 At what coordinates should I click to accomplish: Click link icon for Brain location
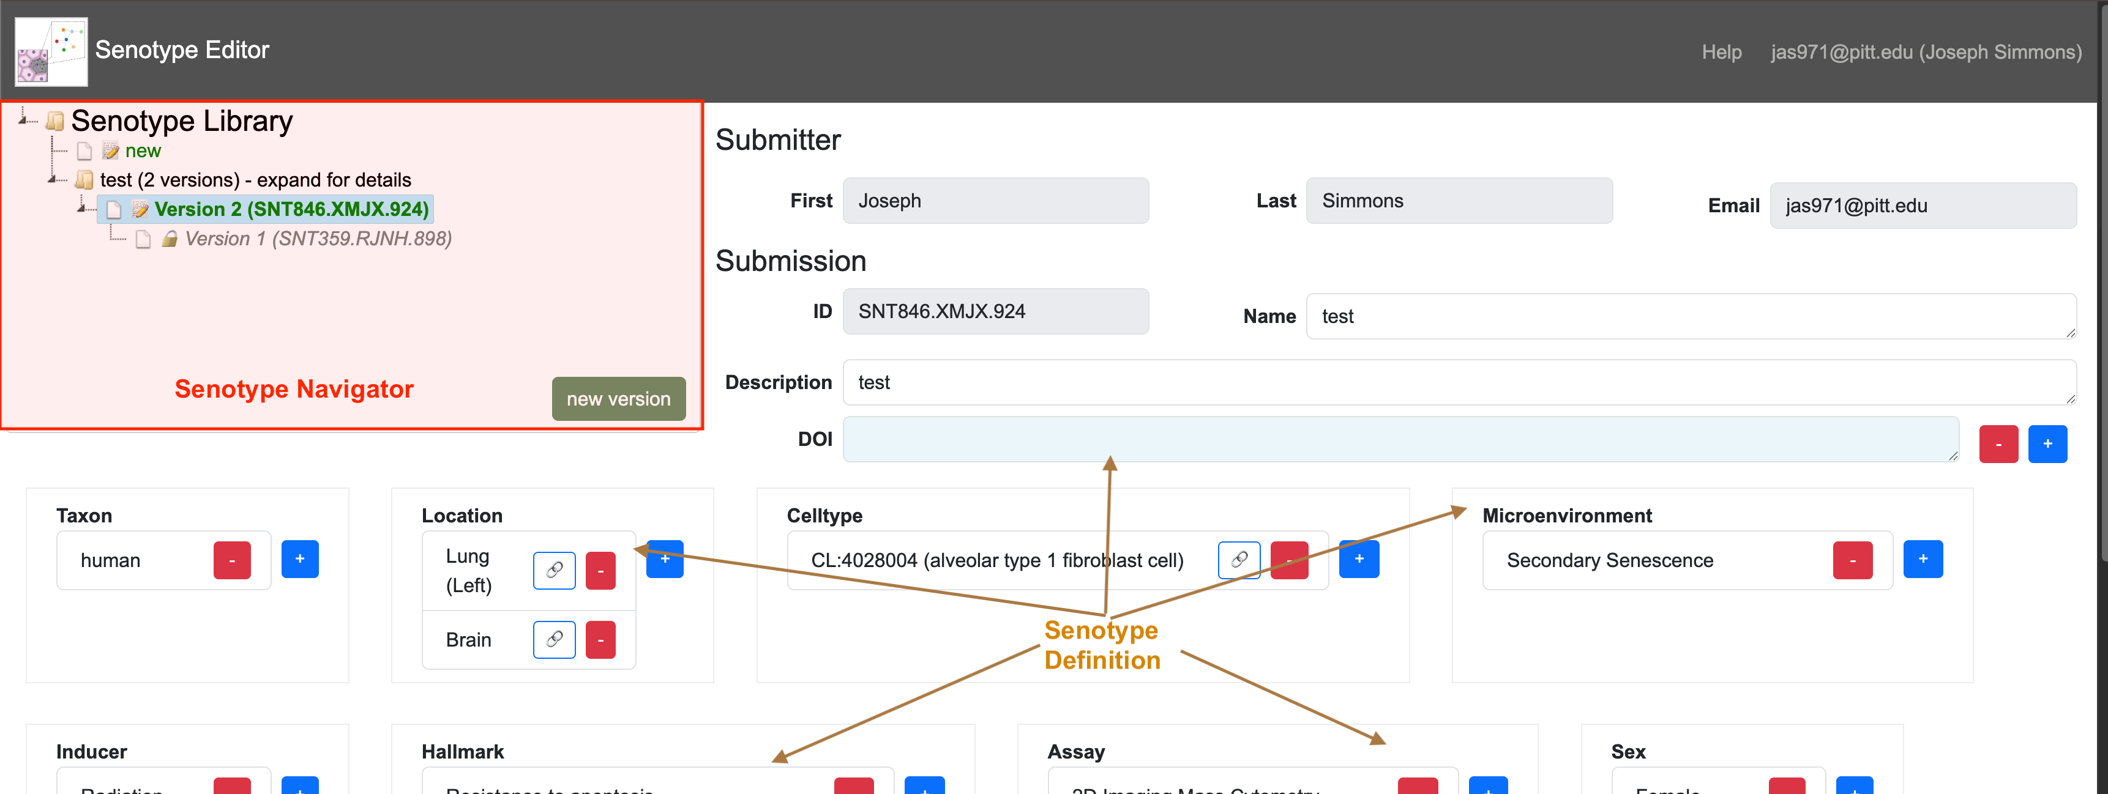[x=554, y=639]
